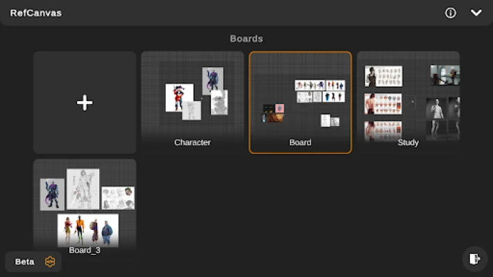
Task: Open the info icon in the header
Action: [451, 13]
